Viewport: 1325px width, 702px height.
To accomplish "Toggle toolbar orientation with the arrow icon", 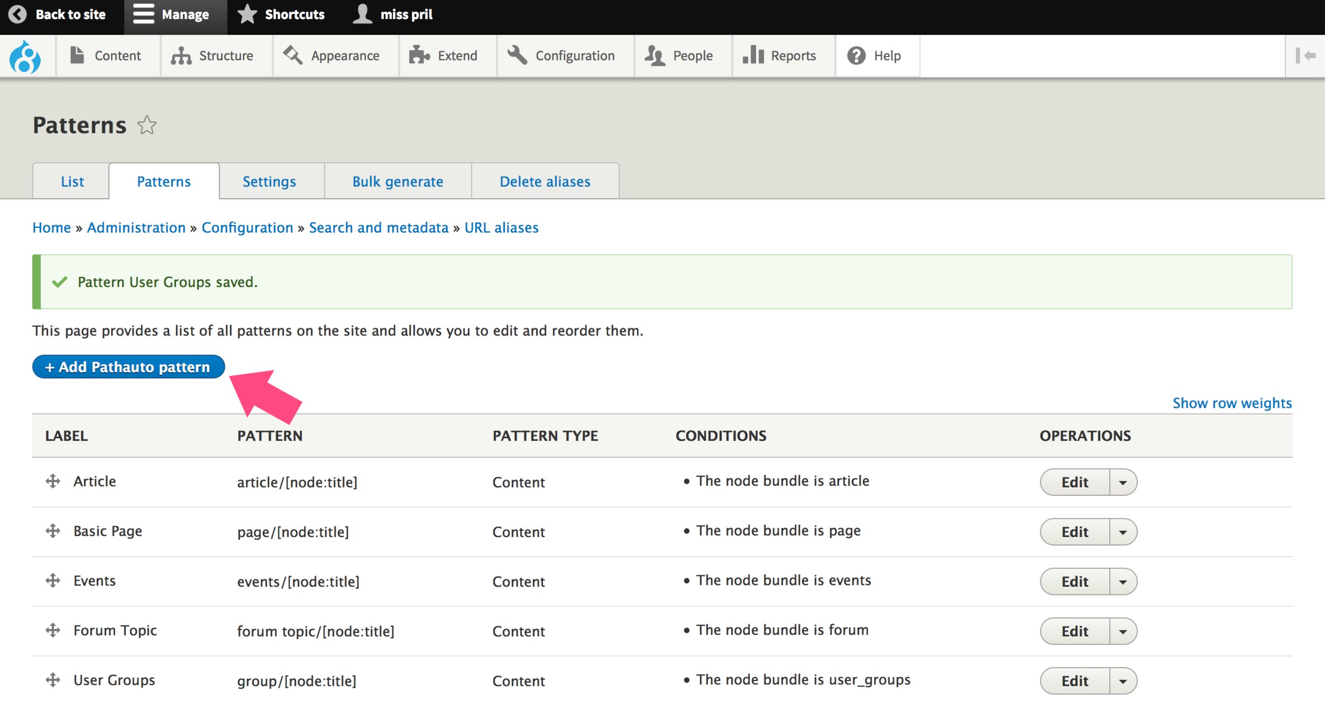I will point(1305,55).
